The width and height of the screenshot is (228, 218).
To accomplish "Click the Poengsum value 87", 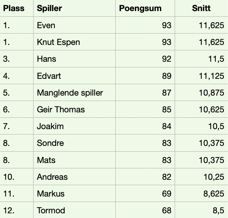I will [x=166, y=93].
